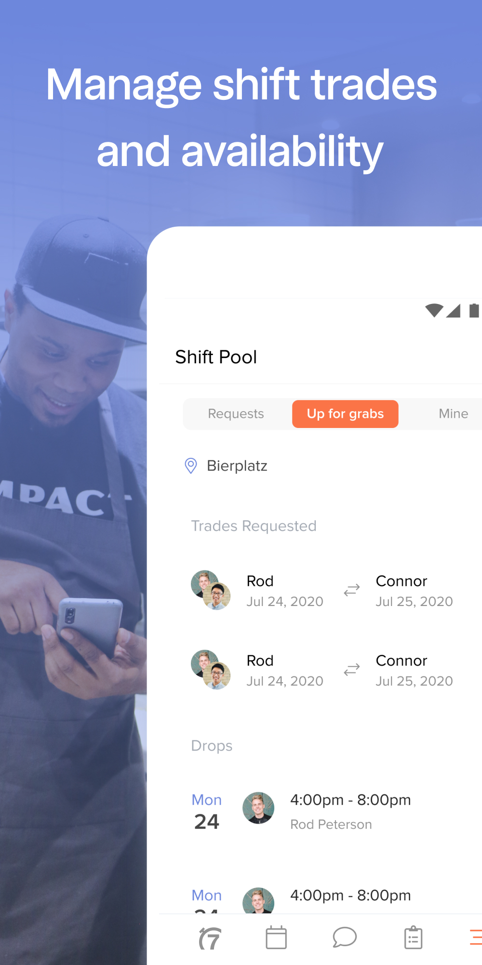The width and height of the screenshot is (482, 965).
Task: Tap the swap arrows in first trade request
Action: click(x=352, y=590)
